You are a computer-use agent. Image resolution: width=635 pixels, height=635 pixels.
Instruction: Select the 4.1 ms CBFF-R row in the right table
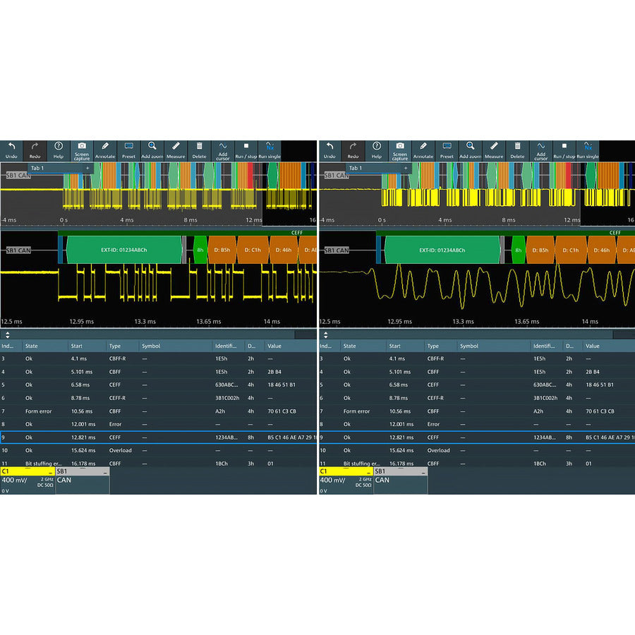click(477, 359)
